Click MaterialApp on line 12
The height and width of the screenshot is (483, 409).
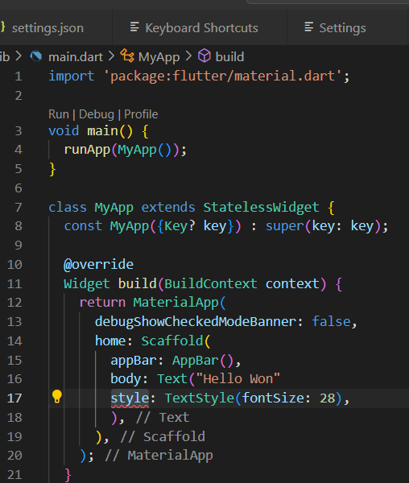(176, 303)
